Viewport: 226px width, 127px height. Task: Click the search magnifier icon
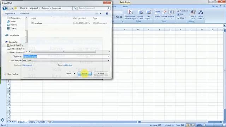pos(108,8)
